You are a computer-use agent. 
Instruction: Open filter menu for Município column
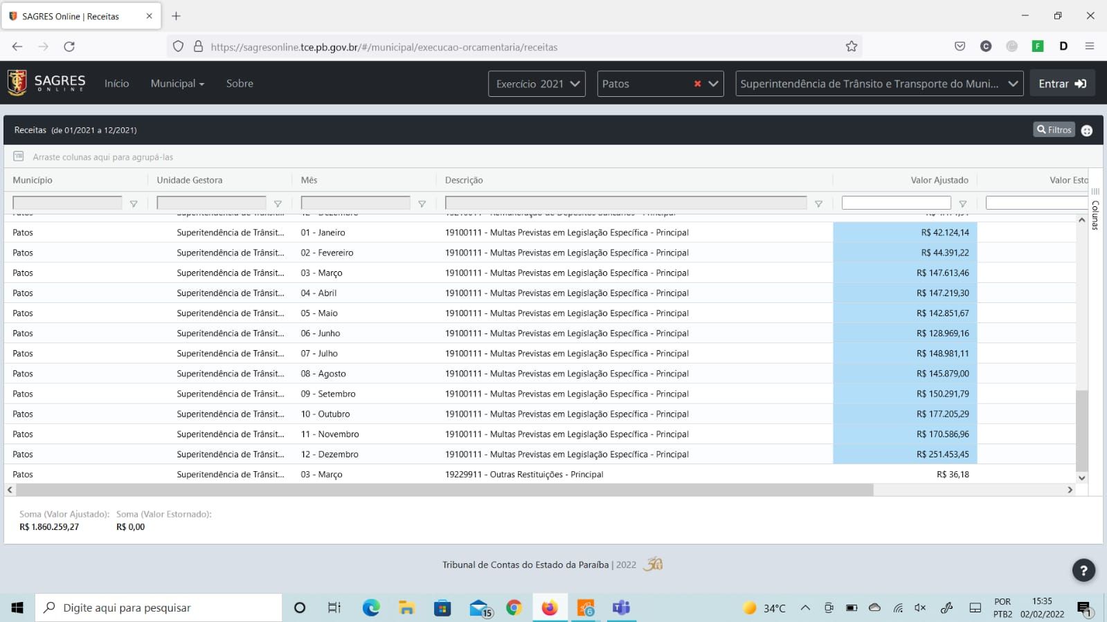point(134,203)
